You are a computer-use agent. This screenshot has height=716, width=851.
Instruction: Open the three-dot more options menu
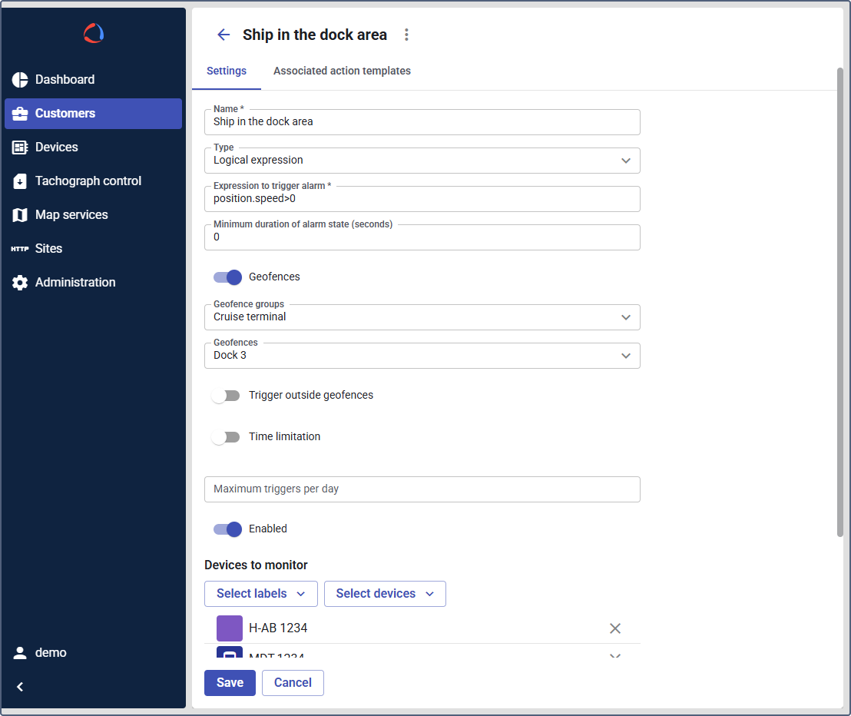(x=407, y=35)
